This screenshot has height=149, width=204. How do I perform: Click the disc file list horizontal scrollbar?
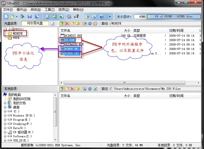click(124, 83)
